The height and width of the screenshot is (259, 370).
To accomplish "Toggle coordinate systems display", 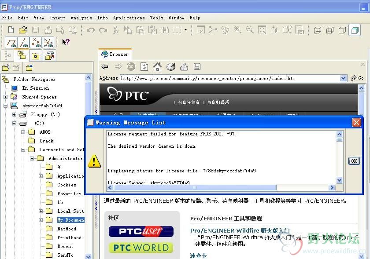I will pyautogui.click(x=48, y=42).
